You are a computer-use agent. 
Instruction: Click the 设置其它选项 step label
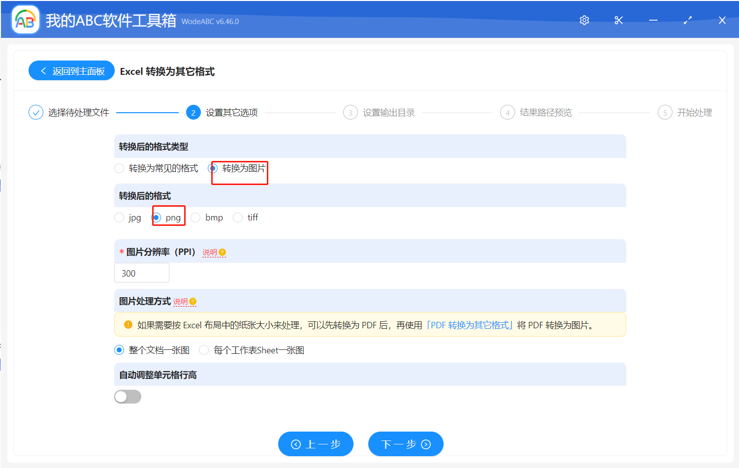(x=231, y=112)
